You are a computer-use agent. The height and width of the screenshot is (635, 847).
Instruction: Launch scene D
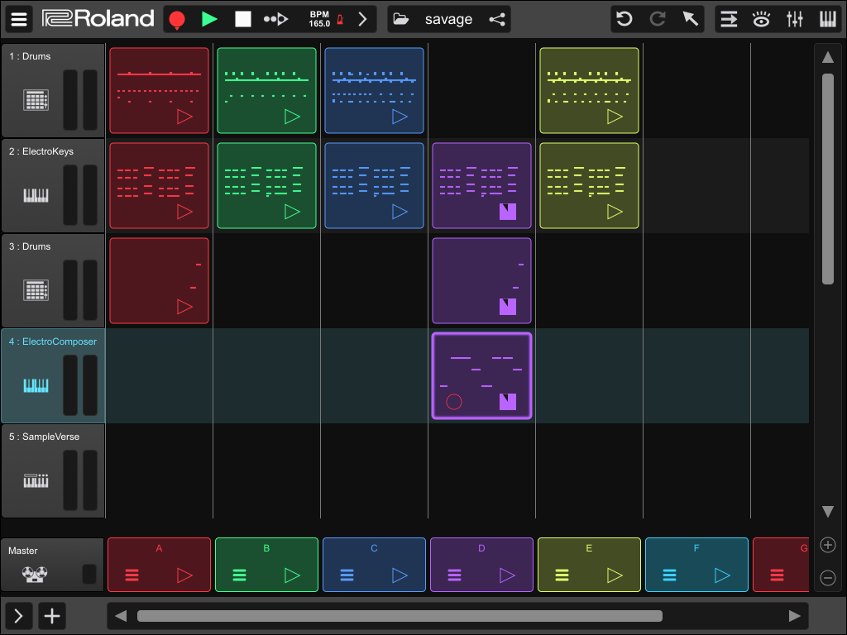[507, 575]
